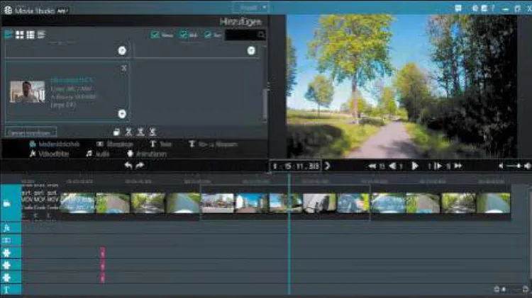Click the last scissors cut icon
532x298 pixels.
pos(153,132)
